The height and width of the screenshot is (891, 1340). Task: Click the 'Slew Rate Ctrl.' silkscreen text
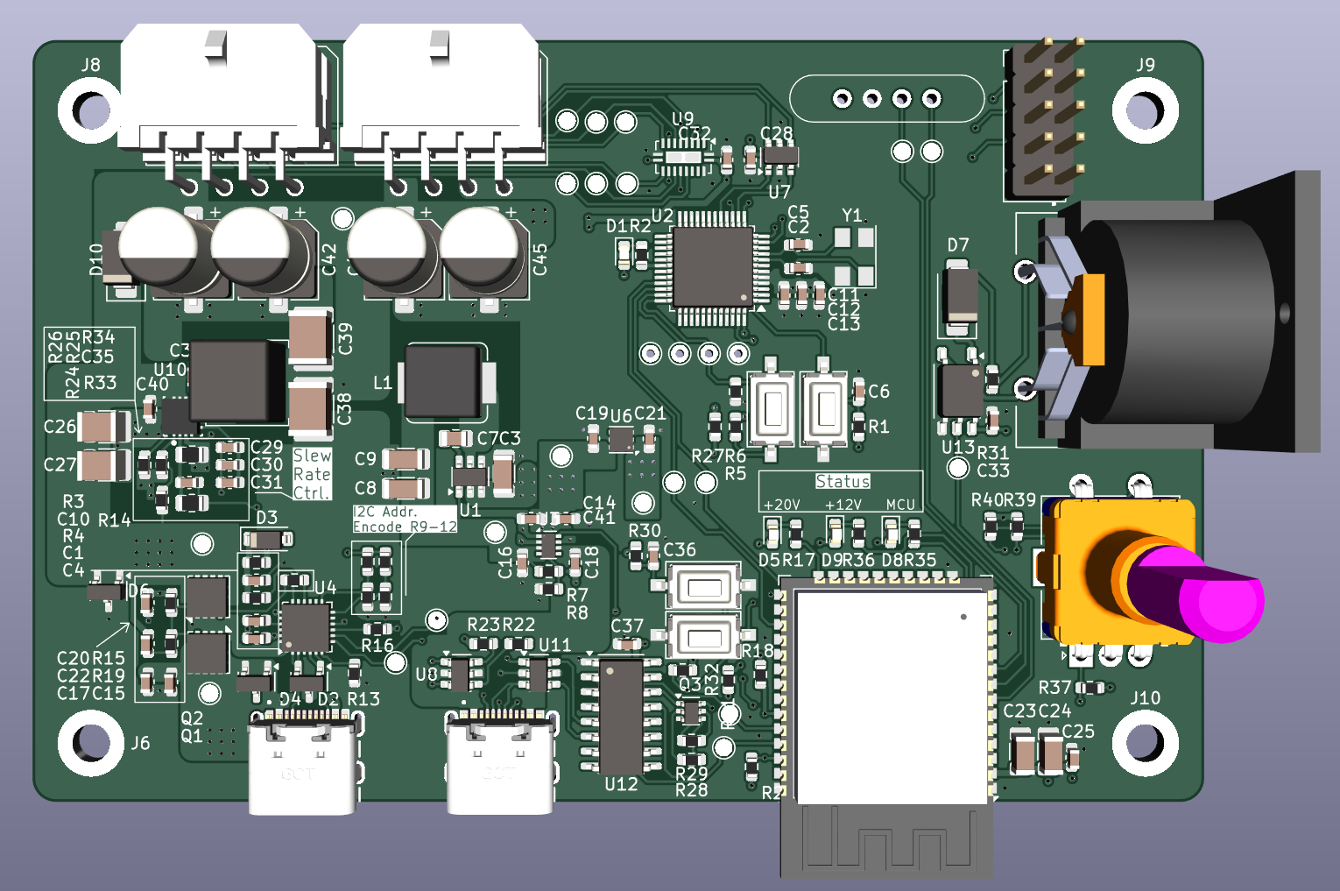point(312,474)
